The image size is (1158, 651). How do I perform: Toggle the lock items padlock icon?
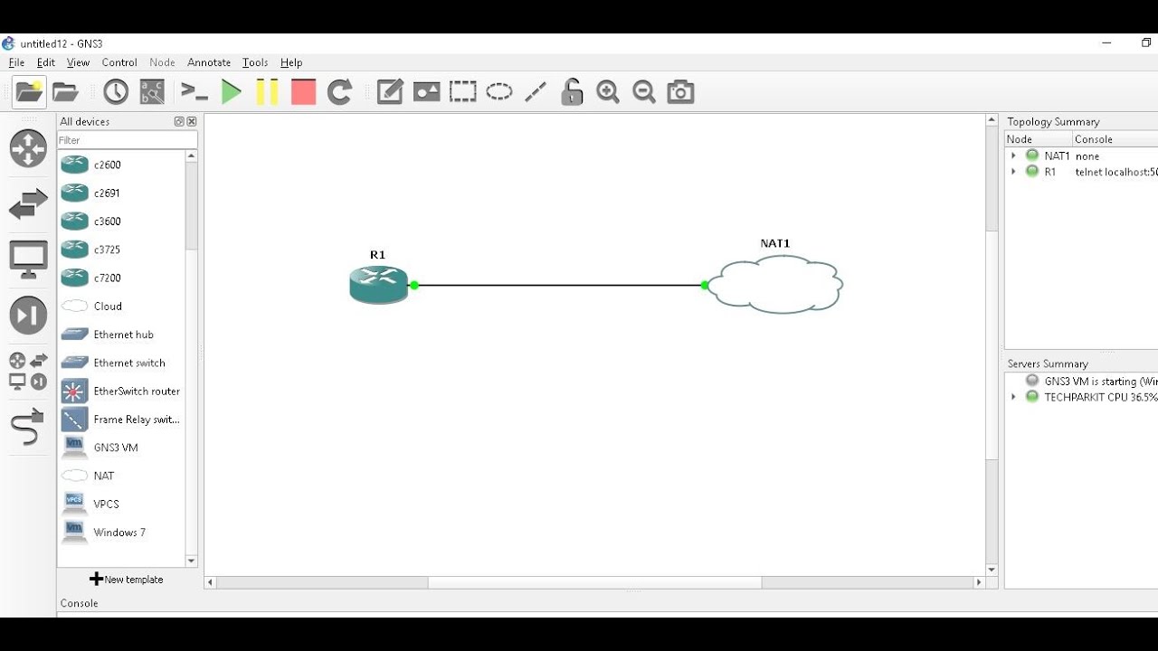[x=572, y=91]
